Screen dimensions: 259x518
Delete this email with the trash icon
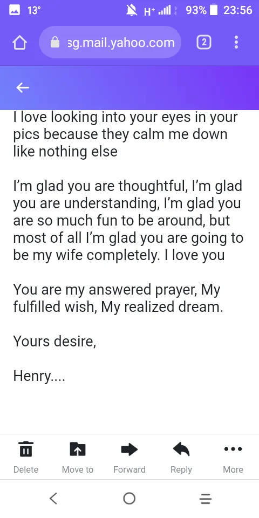tap(26, 449)
